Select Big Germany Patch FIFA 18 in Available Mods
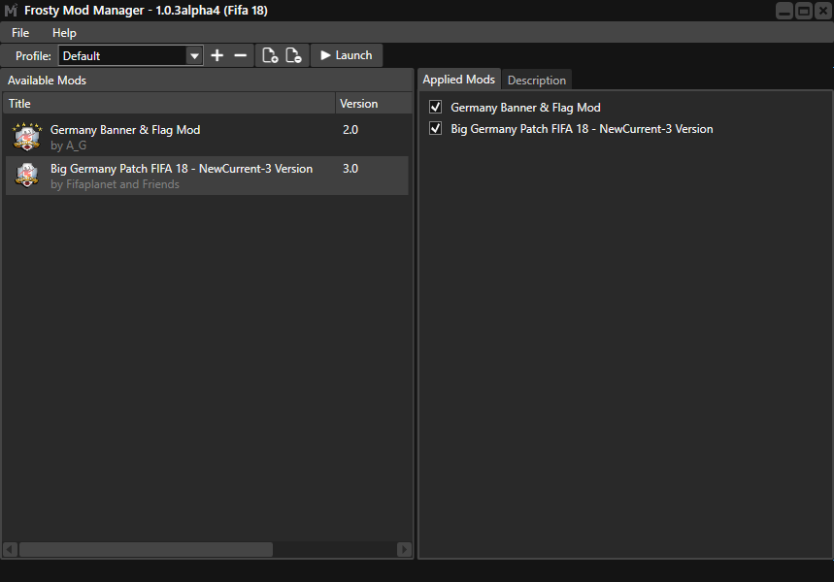834x582 pixels. 207,176
